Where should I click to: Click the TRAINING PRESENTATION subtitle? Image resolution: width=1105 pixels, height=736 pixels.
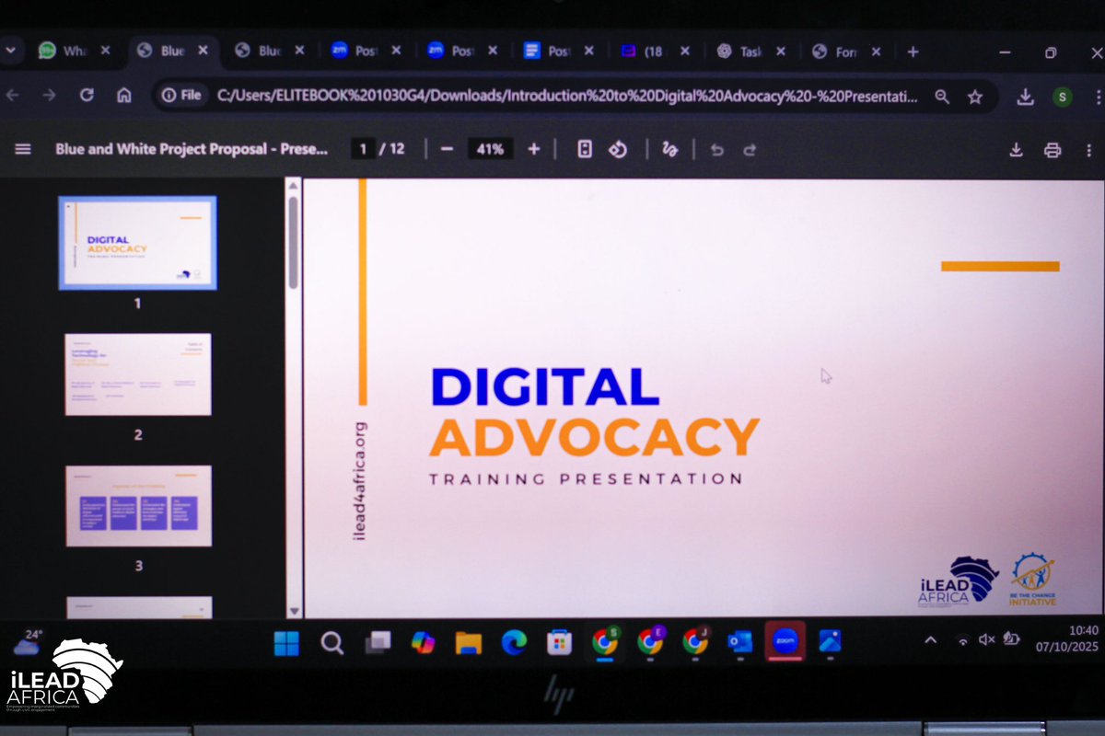click(x=586, y=478)
